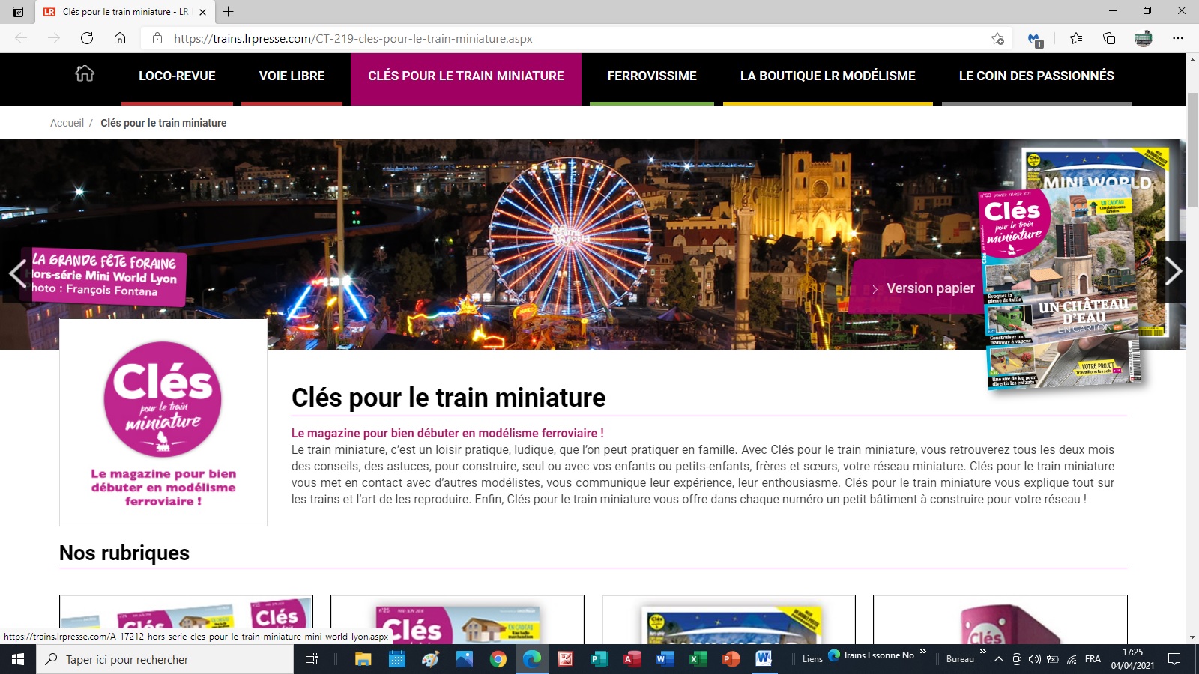Close the Clés pour le train miniature tab

click(x=202, y=12)
